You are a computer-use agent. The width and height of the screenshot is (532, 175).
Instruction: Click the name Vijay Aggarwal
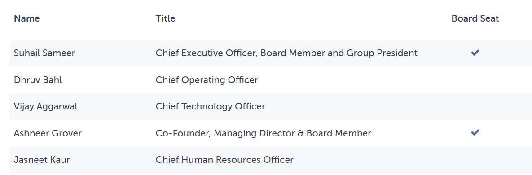click(45, 106)
